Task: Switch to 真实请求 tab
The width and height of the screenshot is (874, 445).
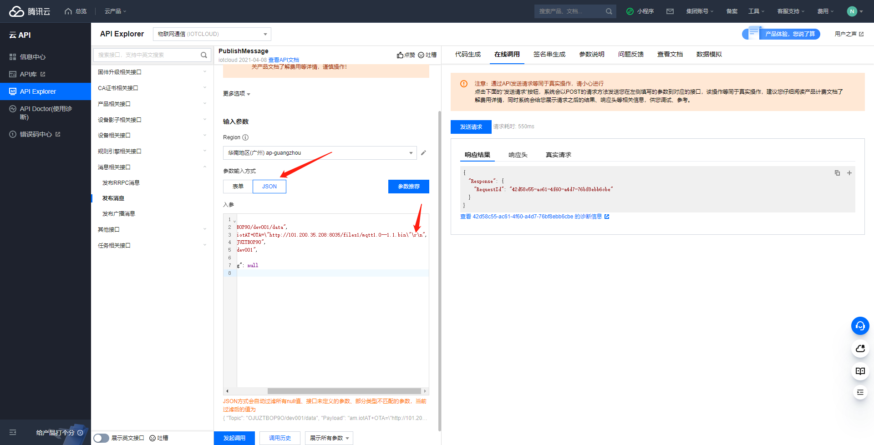Action: coord(559,155)
